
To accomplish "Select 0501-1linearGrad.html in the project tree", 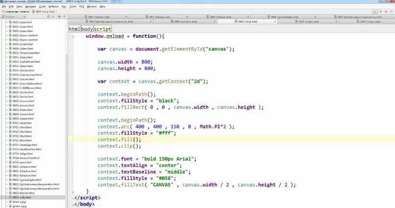I will 26,53.
